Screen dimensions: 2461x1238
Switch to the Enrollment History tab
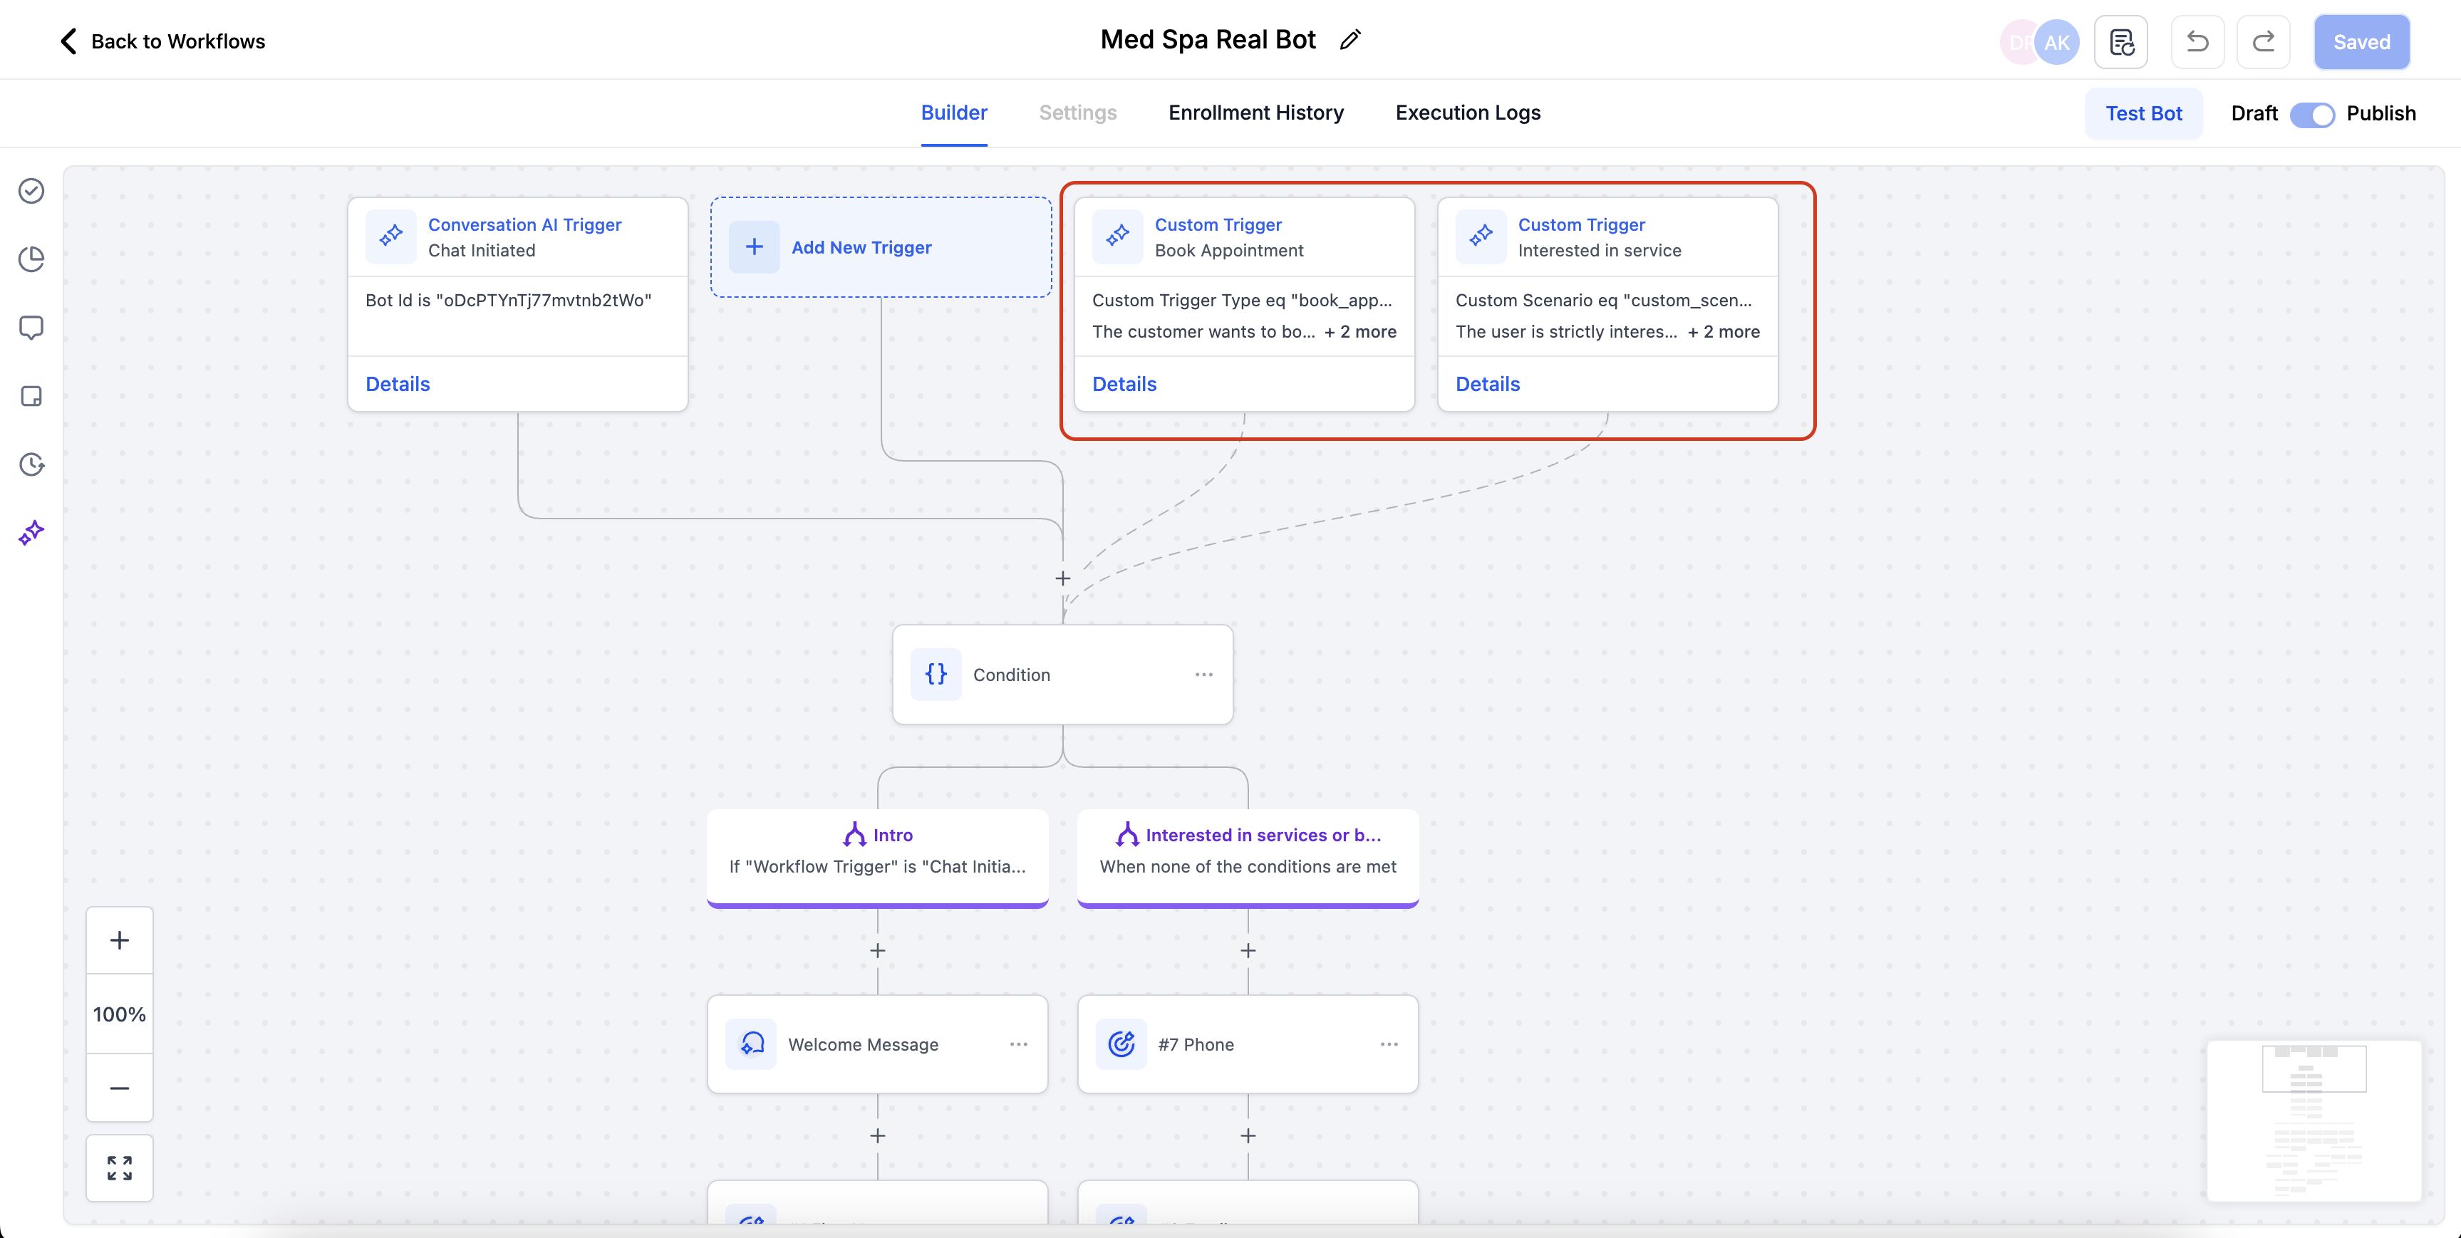(1255, 113)
